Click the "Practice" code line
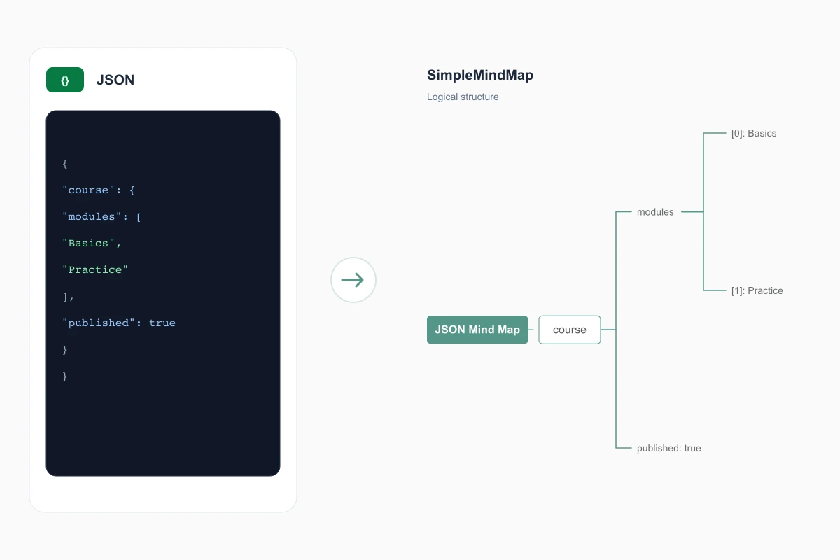This screenshot has width=840, height=560. coord(95,269)
